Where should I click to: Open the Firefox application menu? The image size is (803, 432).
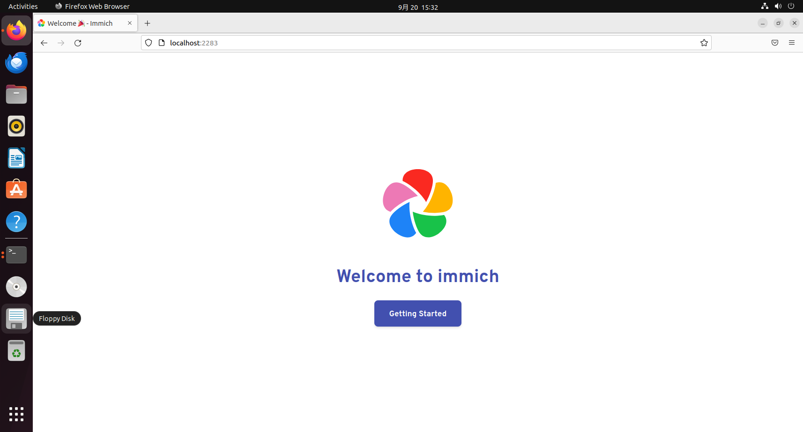792,43
